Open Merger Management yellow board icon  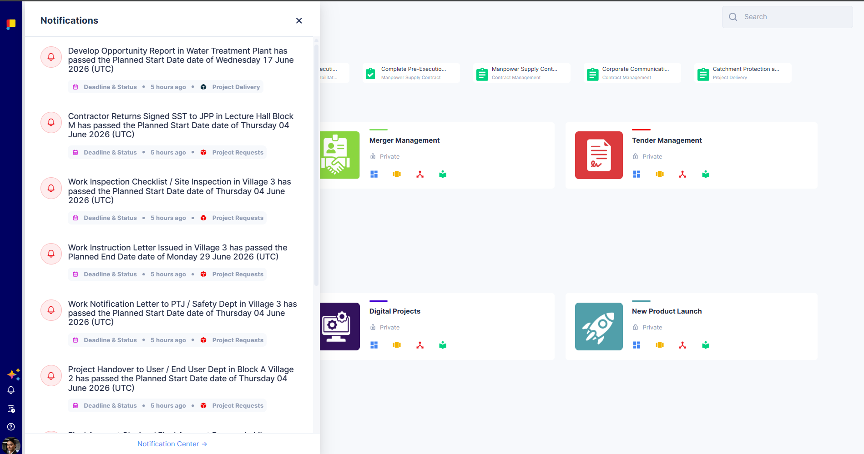(397, 174)
